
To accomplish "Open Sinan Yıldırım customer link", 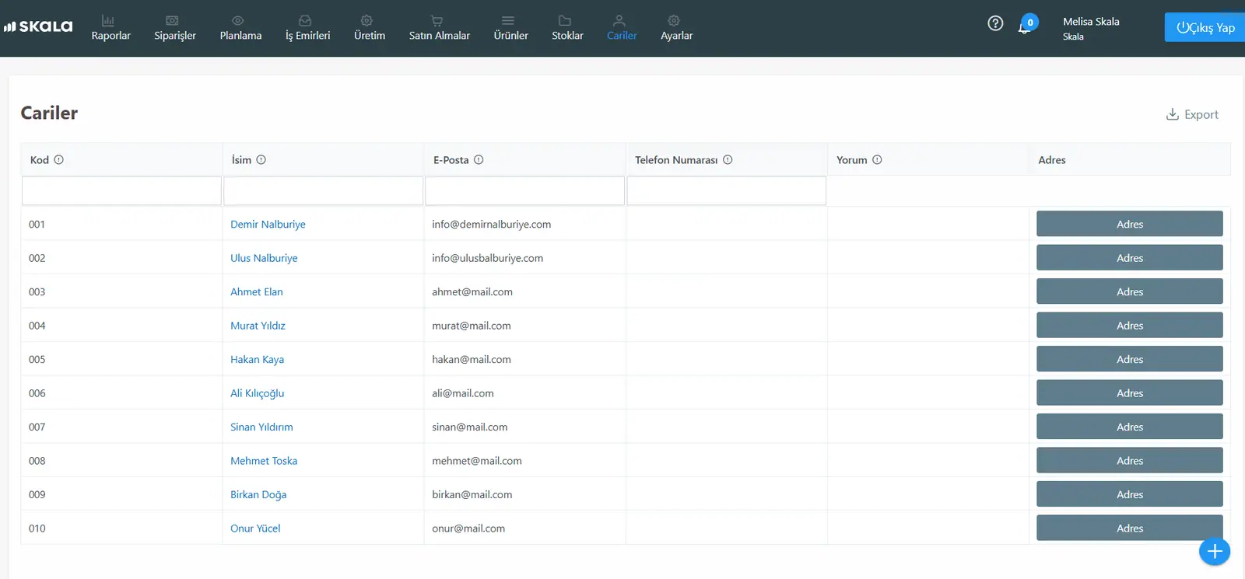I will pos(261,427).
